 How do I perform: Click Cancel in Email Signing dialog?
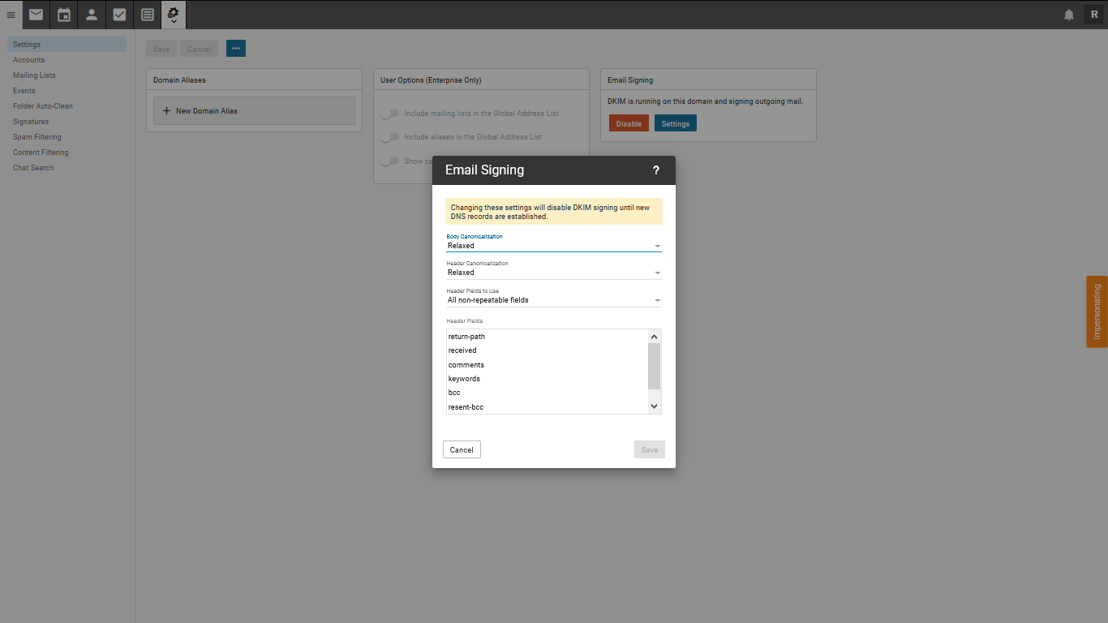coord(462,449)
